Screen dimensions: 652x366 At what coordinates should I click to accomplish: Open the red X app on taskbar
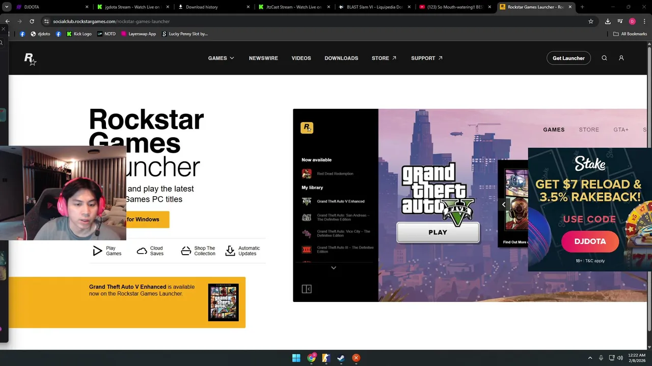tap(356, 358)
